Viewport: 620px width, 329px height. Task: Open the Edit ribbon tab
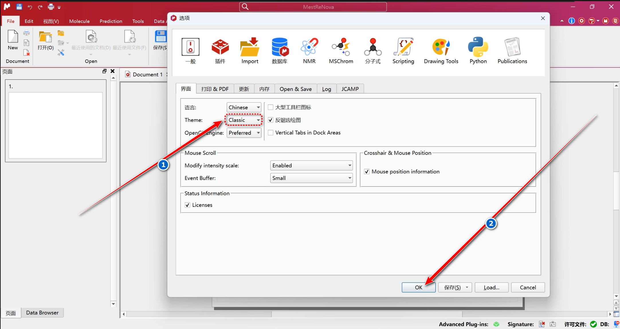(x=29, y=21)
